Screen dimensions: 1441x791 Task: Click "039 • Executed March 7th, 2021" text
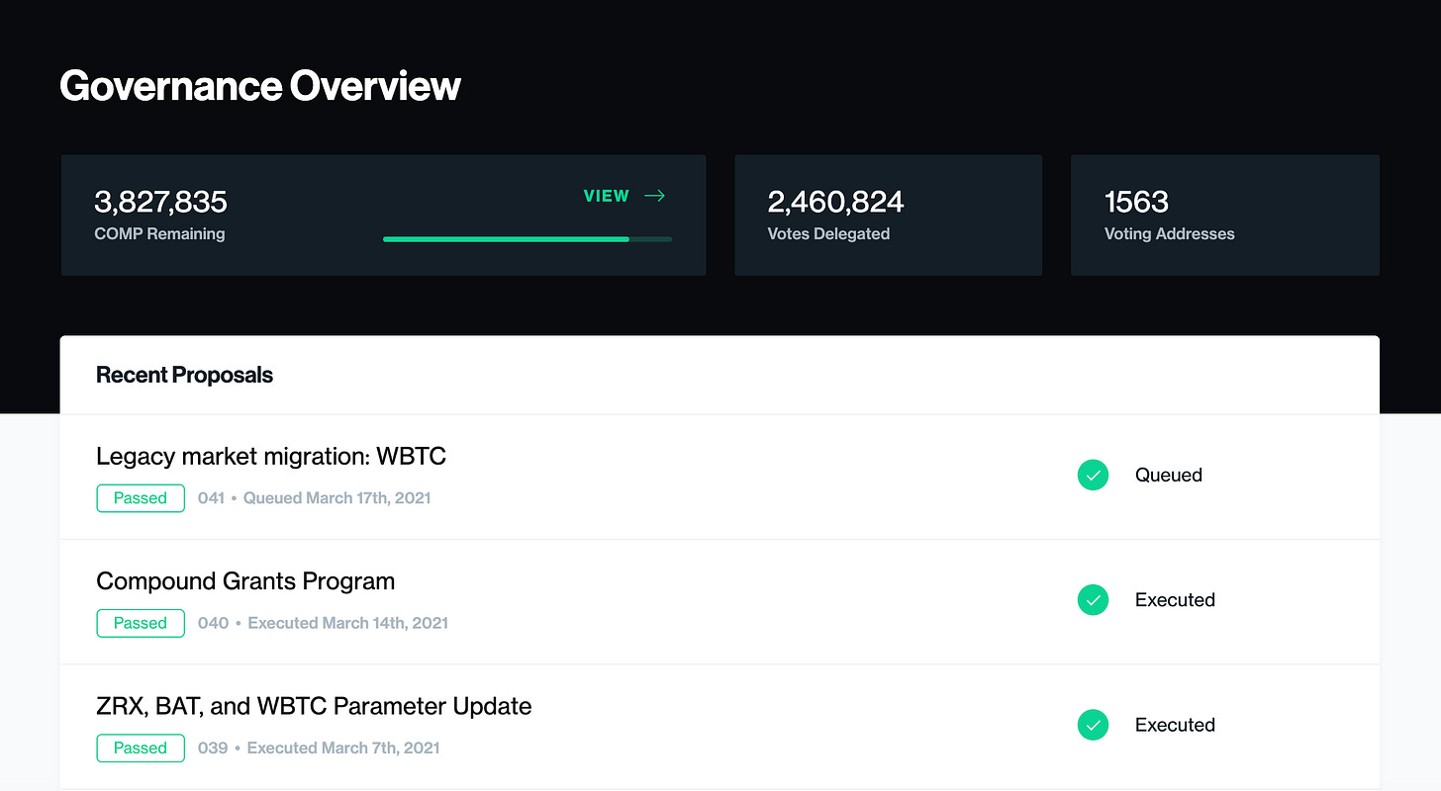tap(319, 747)
